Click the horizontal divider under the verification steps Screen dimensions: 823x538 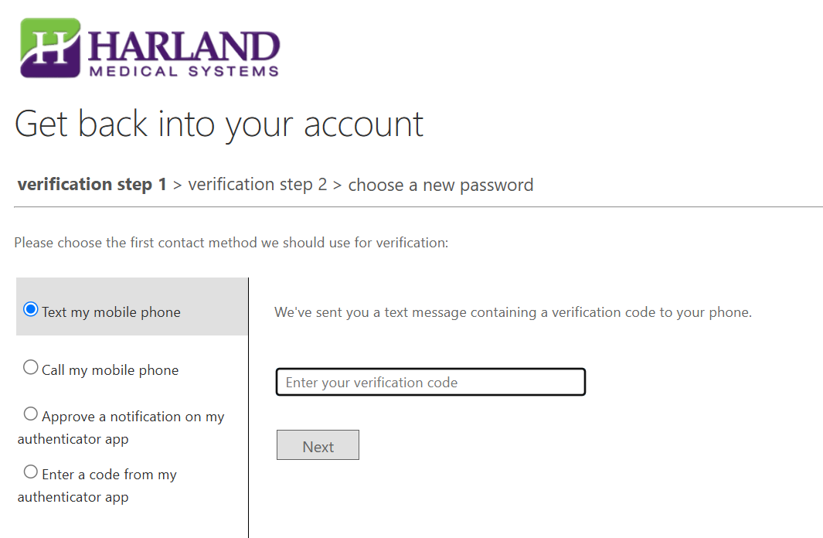(418, 207)
